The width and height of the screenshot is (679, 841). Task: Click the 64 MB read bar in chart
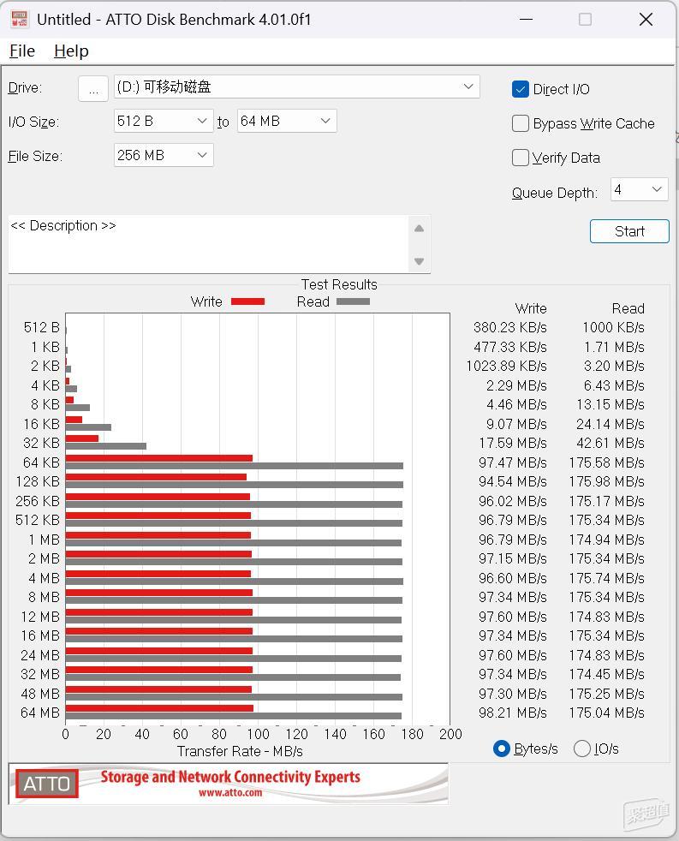tap(233, 716)
